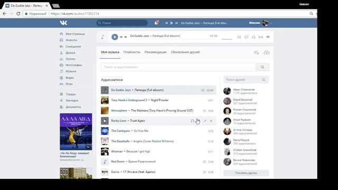Image resolution: width=338 pixels, height=190 pixels.
Task: Select Da Gudda Jazz – Легенда track row
Action: click(x=158, y=90)
